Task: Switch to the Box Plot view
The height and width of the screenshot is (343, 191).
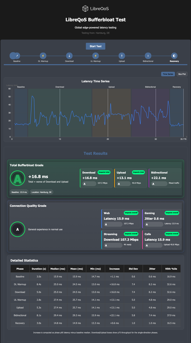Action: pyautogui.click(x=182, y=74)
